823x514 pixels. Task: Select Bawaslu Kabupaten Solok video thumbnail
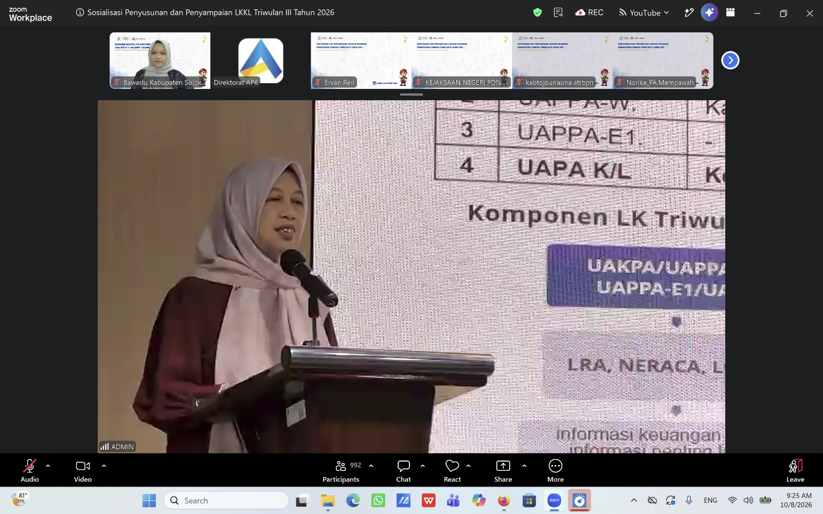click(160, 61)
